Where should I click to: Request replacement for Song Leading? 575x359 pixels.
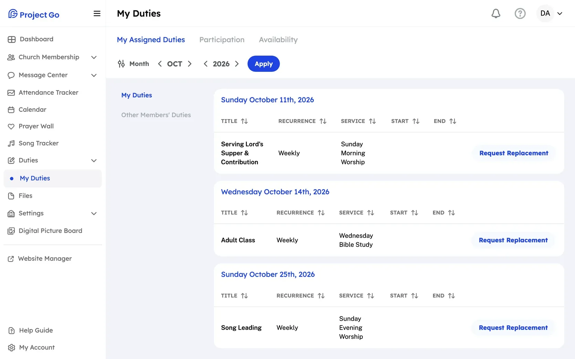(513, 328)
